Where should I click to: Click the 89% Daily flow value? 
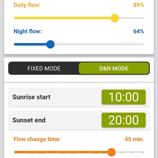click(139, 5)
